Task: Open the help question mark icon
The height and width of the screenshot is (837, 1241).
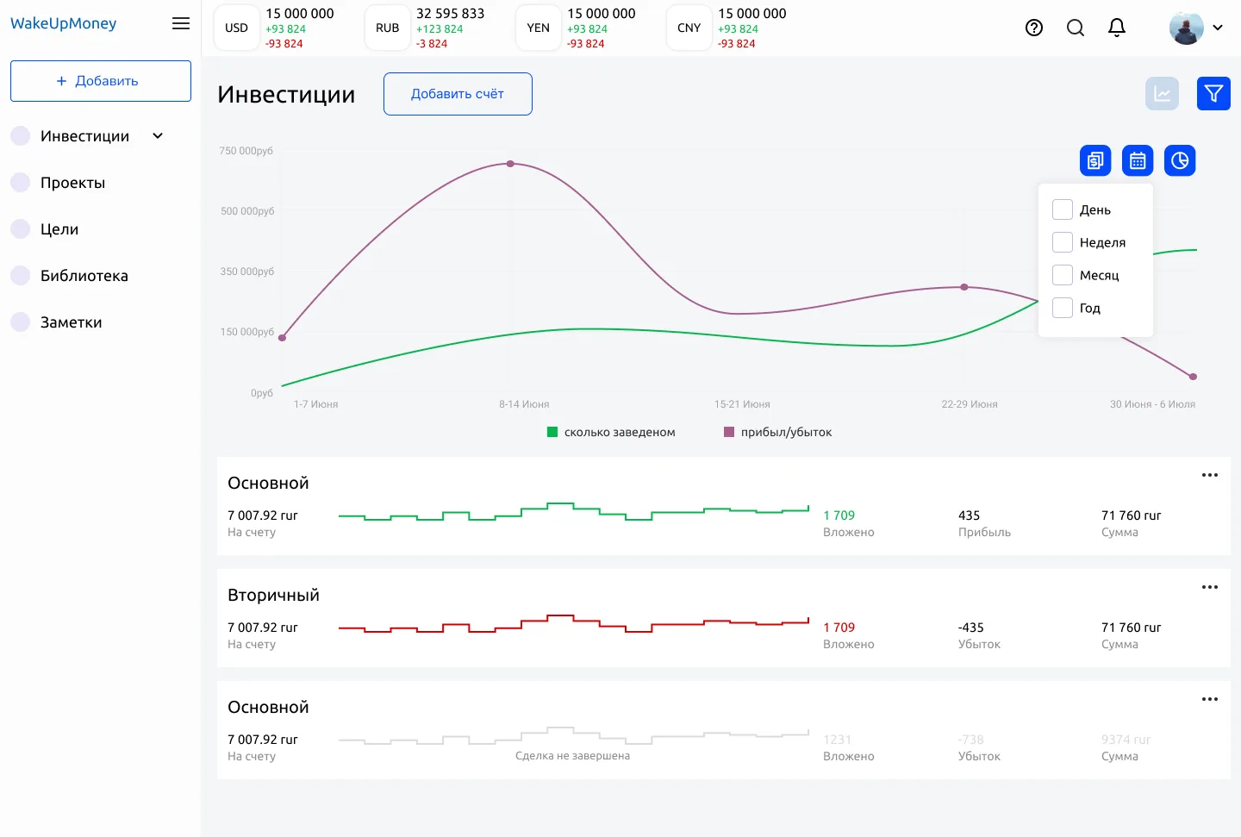Action: (x=1034, y=28)
